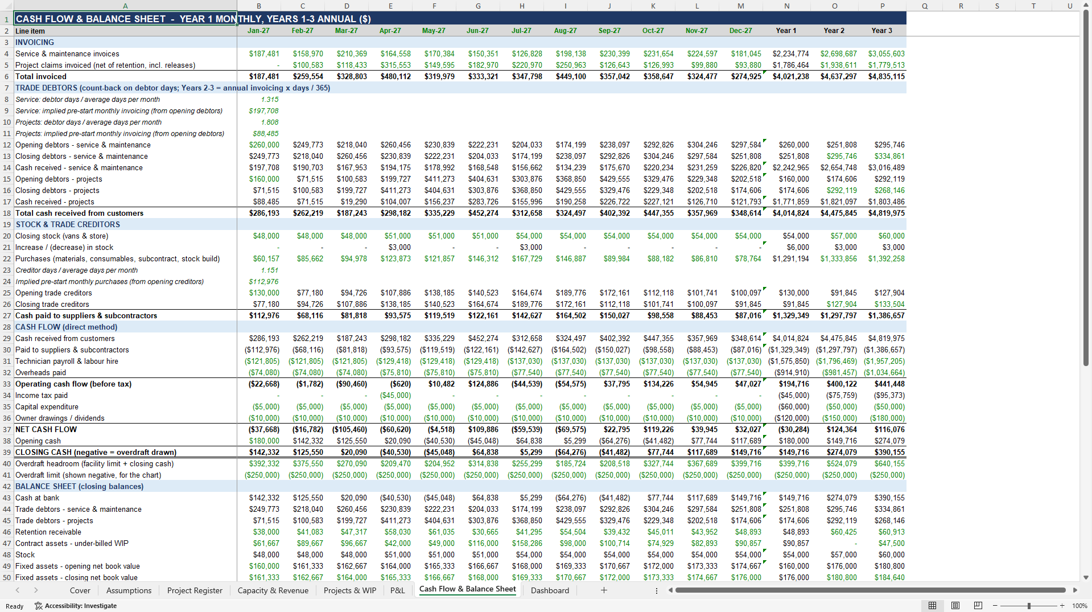Select the 'NET CASH FLOW' label cell
This screenshot has height=612, width=1092.
click(x=125, y=429)
